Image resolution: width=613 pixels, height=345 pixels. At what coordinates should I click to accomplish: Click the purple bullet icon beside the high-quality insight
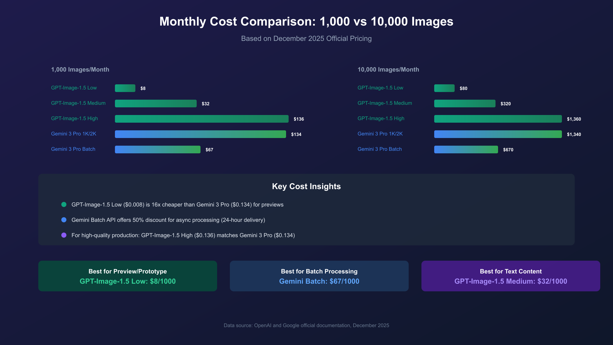tap(64, 235)
